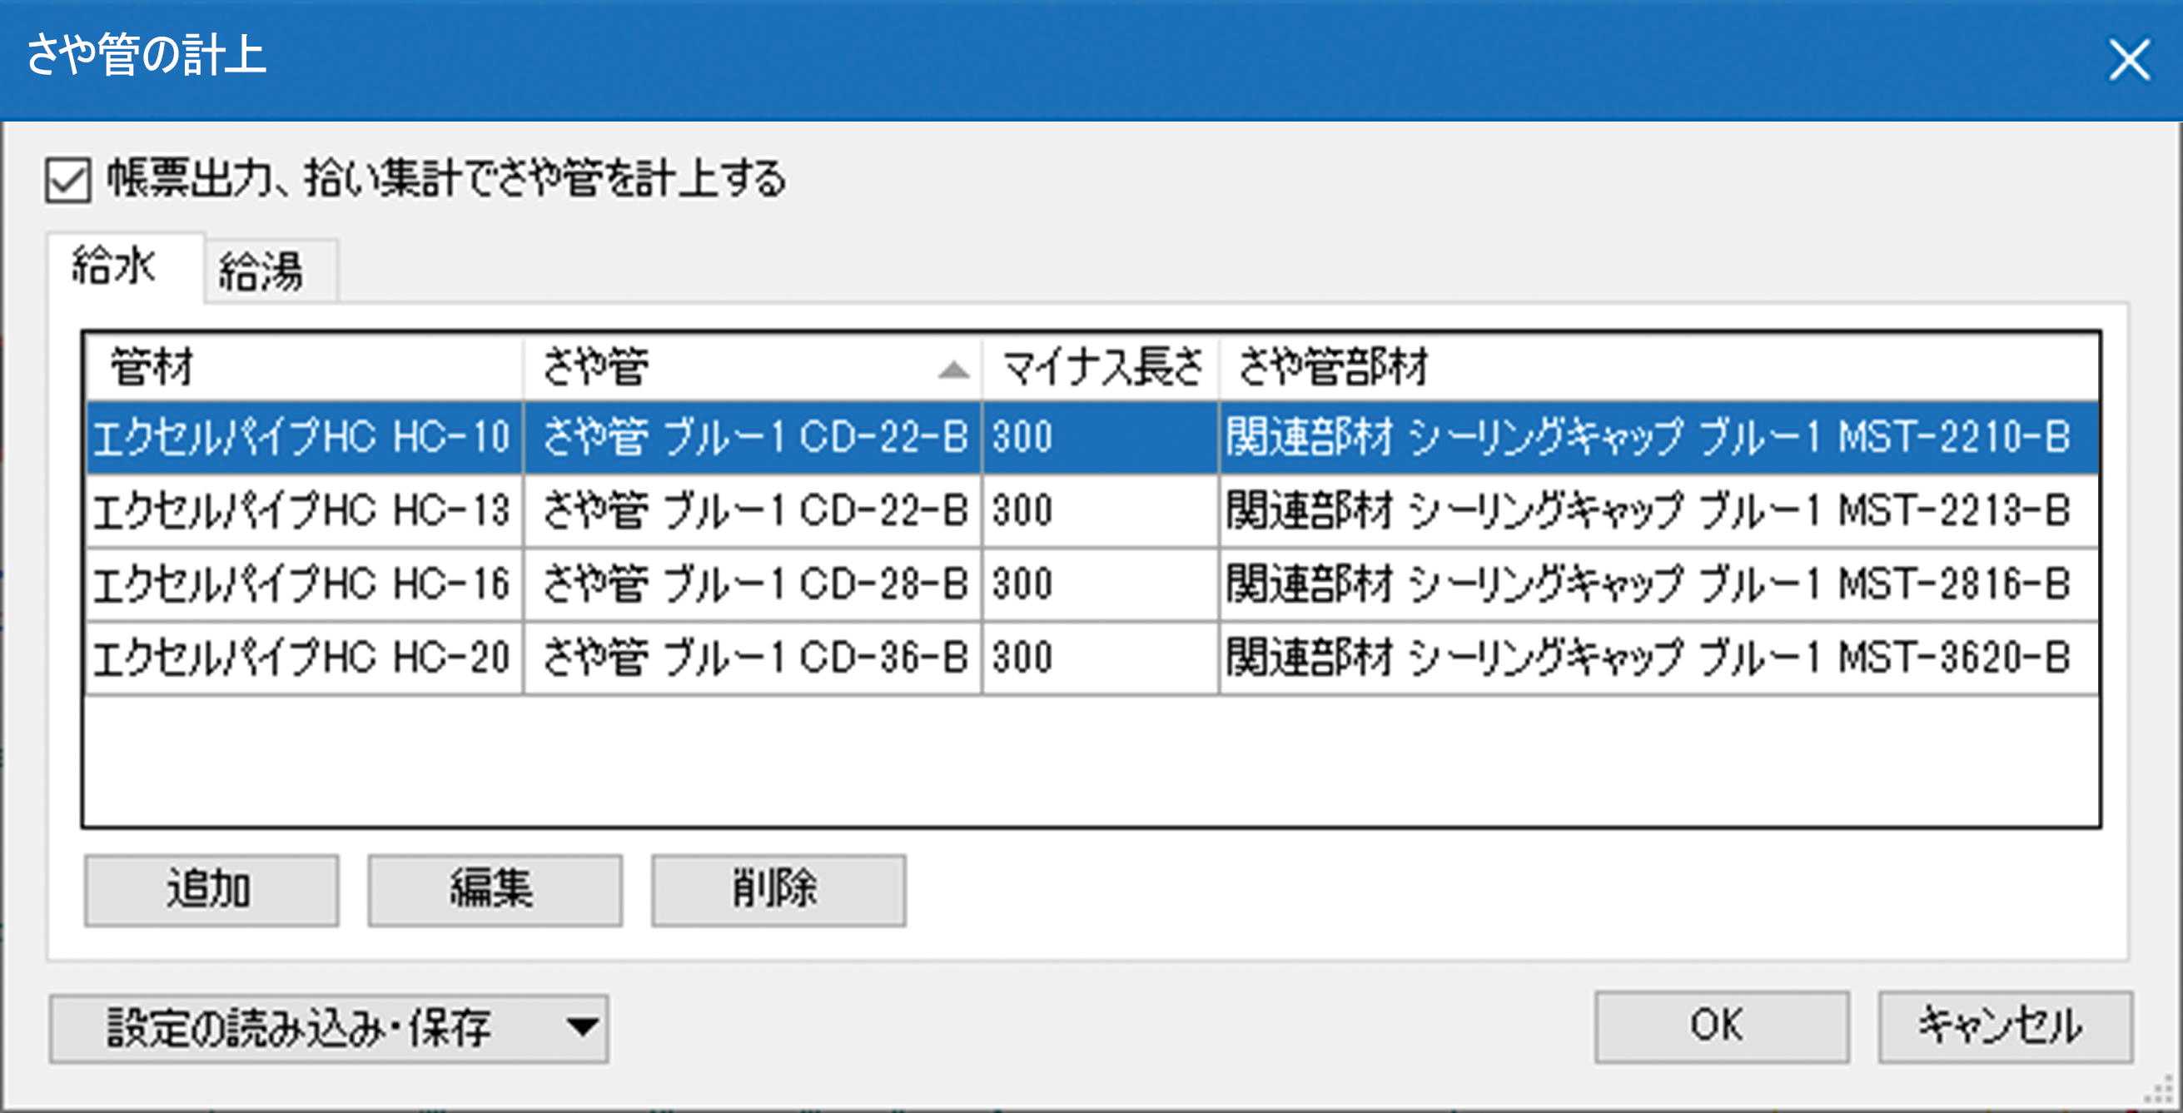Click the マイナス長さ column header
The width and height of the screenshot is (2183, 1113).
pos(1100,368)
